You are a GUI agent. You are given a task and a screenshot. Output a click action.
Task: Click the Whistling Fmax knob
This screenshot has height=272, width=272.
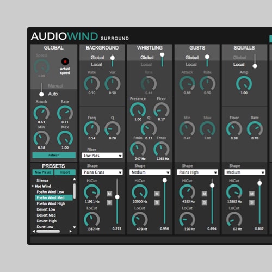[162, 149]
